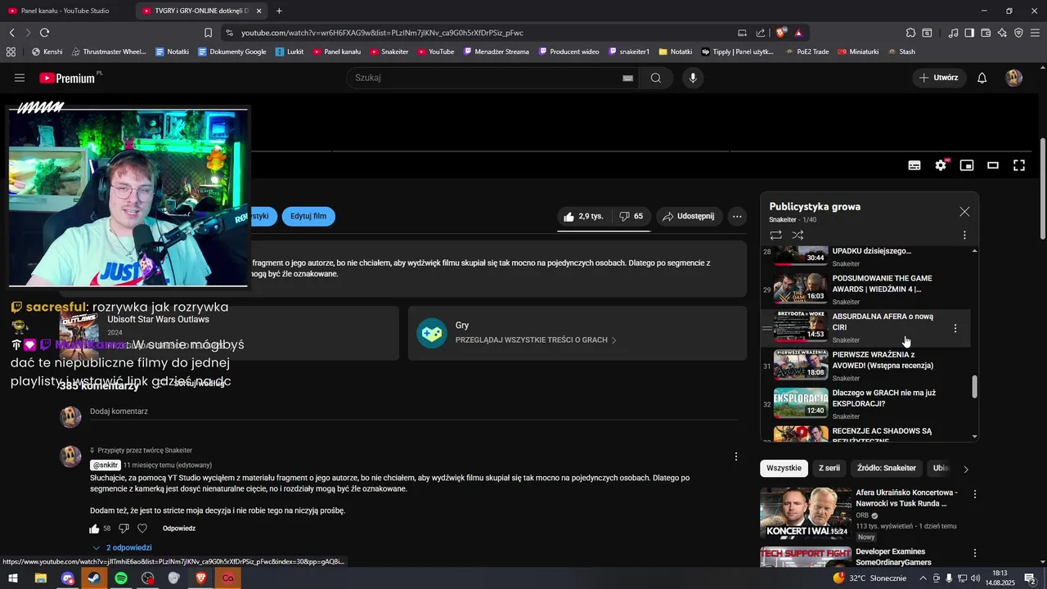Dislike the video showing 65
1047x589 pixels.
(x=630, y=217)
